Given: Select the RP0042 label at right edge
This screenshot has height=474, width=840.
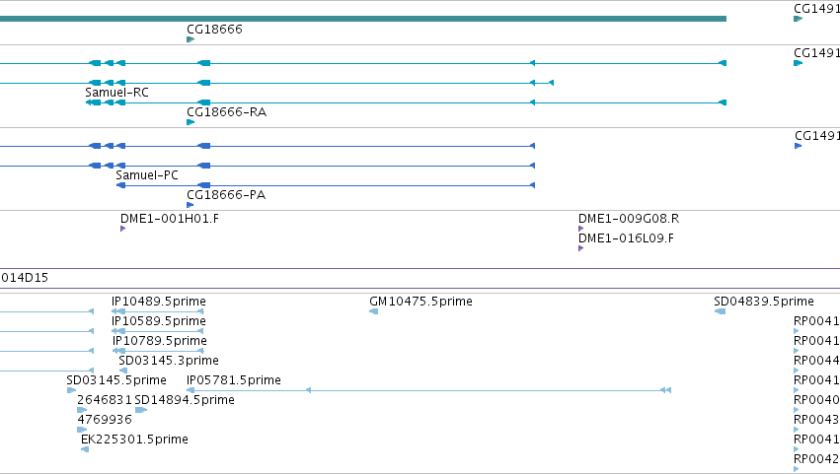Looking at the screenshot, I should tap(816, 459).
